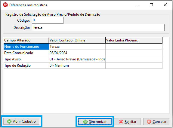Click the Valor Contador Online column header
The height and width of the screenshot is (128, 173).
[x=77, y=40]
